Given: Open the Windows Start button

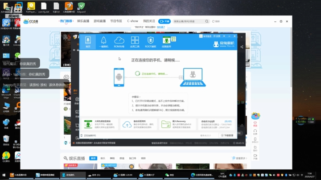Looking at the screenshot, I should (x=4, y=175).
